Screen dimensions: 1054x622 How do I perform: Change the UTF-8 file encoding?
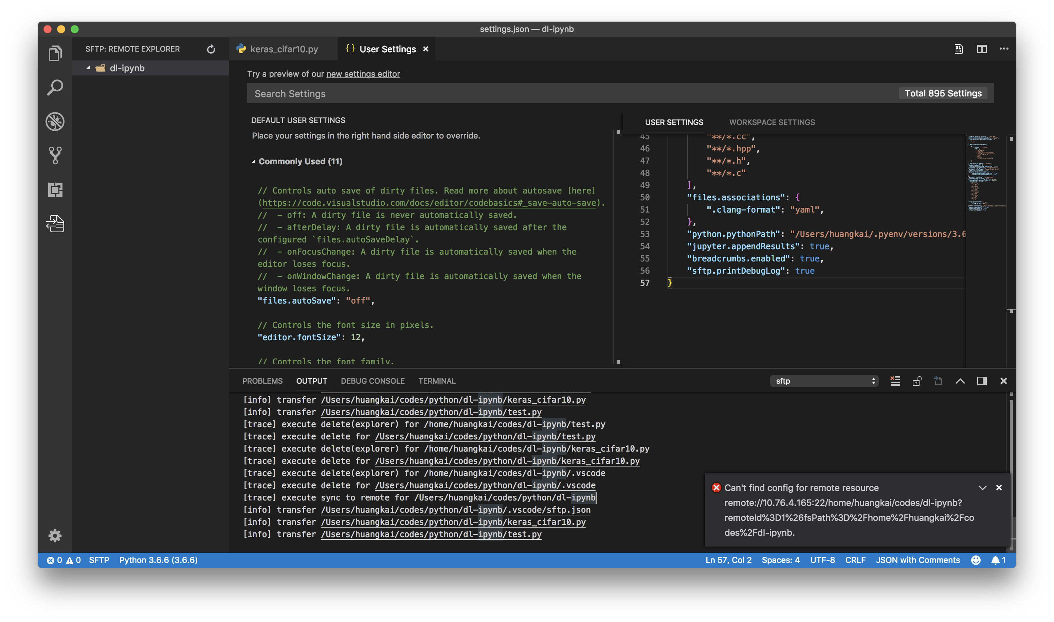pos(822,561)
